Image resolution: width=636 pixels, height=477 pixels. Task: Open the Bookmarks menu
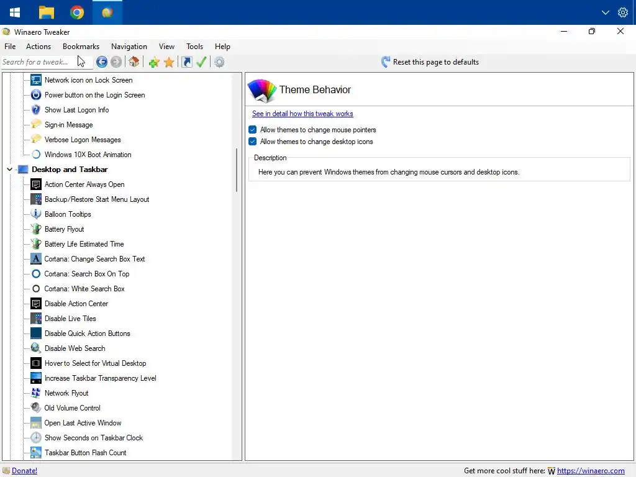click(81, 47)
